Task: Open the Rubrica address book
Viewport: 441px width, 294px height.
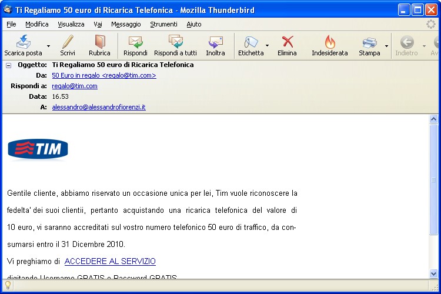Action: tap(99, 42)
